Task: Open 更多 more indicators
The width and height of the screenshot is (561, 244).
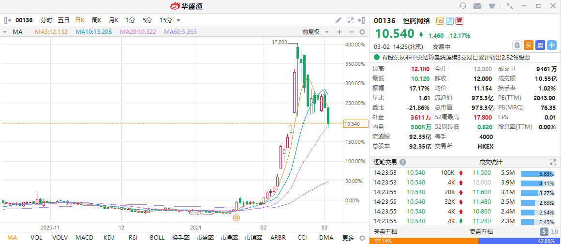Action: (348, 238)
